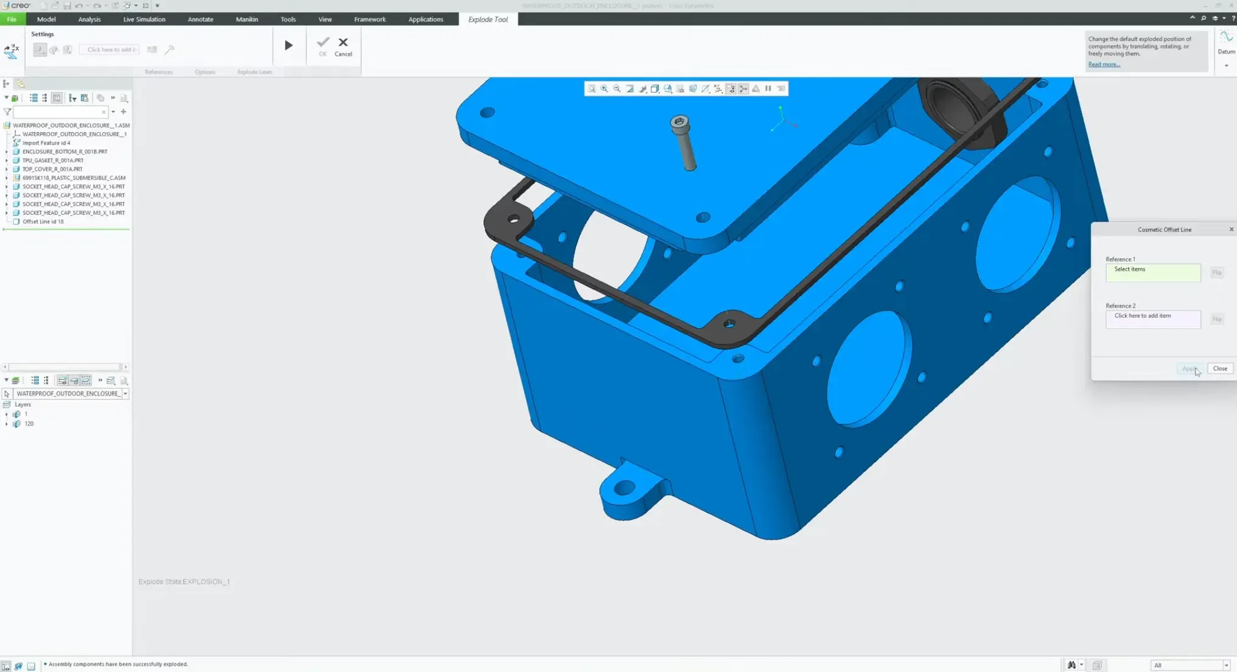Select the view plane motion type icon
Viewport: 1237px width, 672px height.
pos(68,50)
